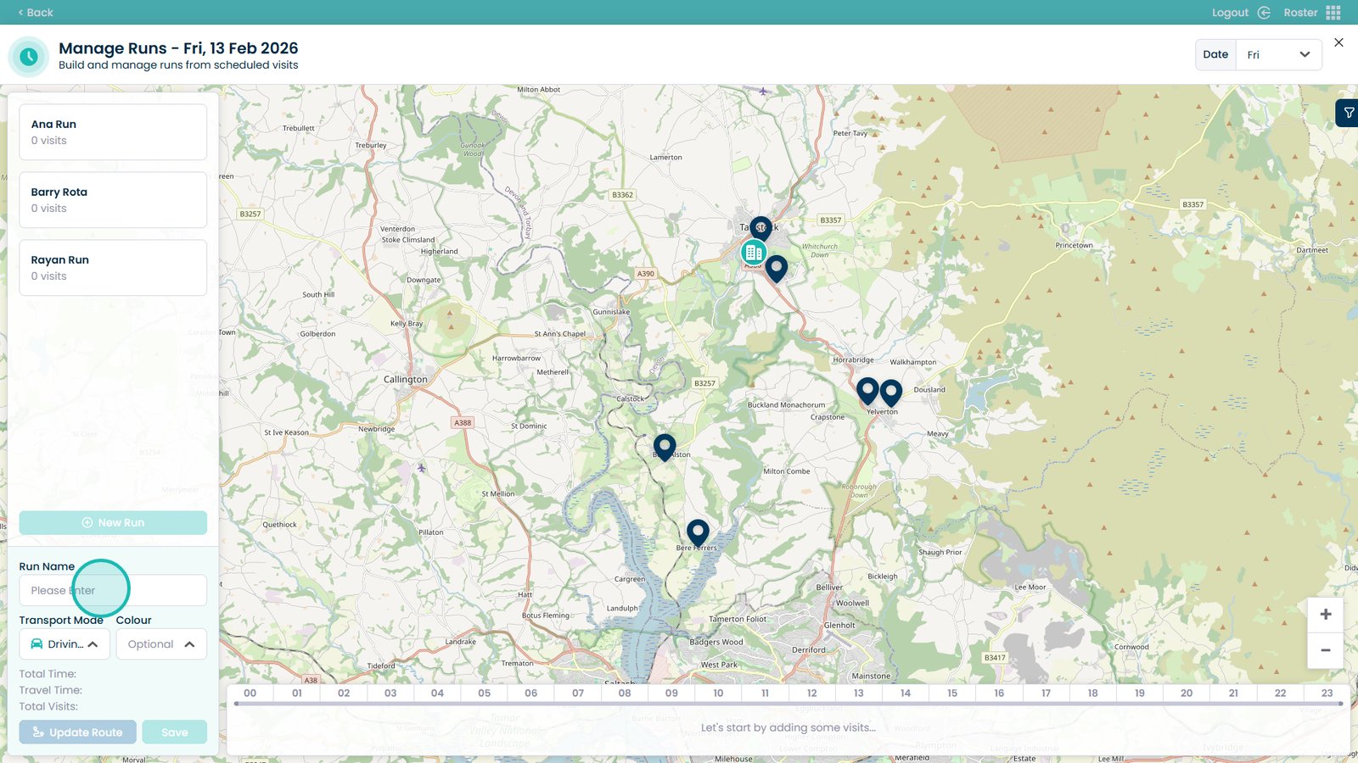Zoom in on the map

click(1325, 615)
